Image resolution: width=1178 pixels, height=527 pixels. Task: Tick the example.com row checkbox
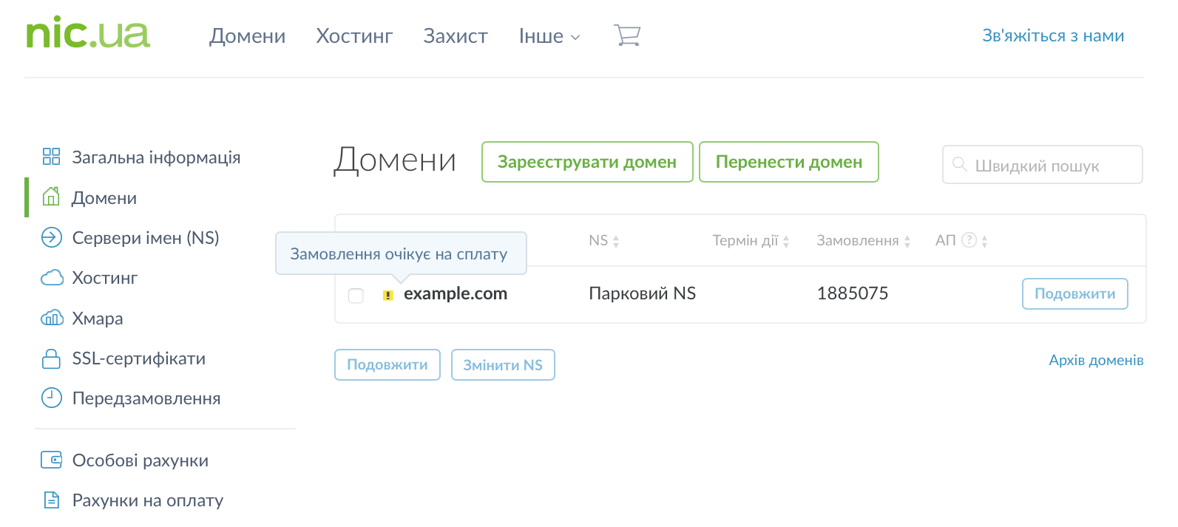[356, 296]
